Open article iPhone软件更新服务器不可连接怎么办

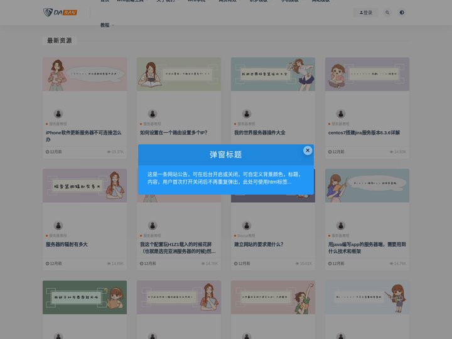coord(83,136)
